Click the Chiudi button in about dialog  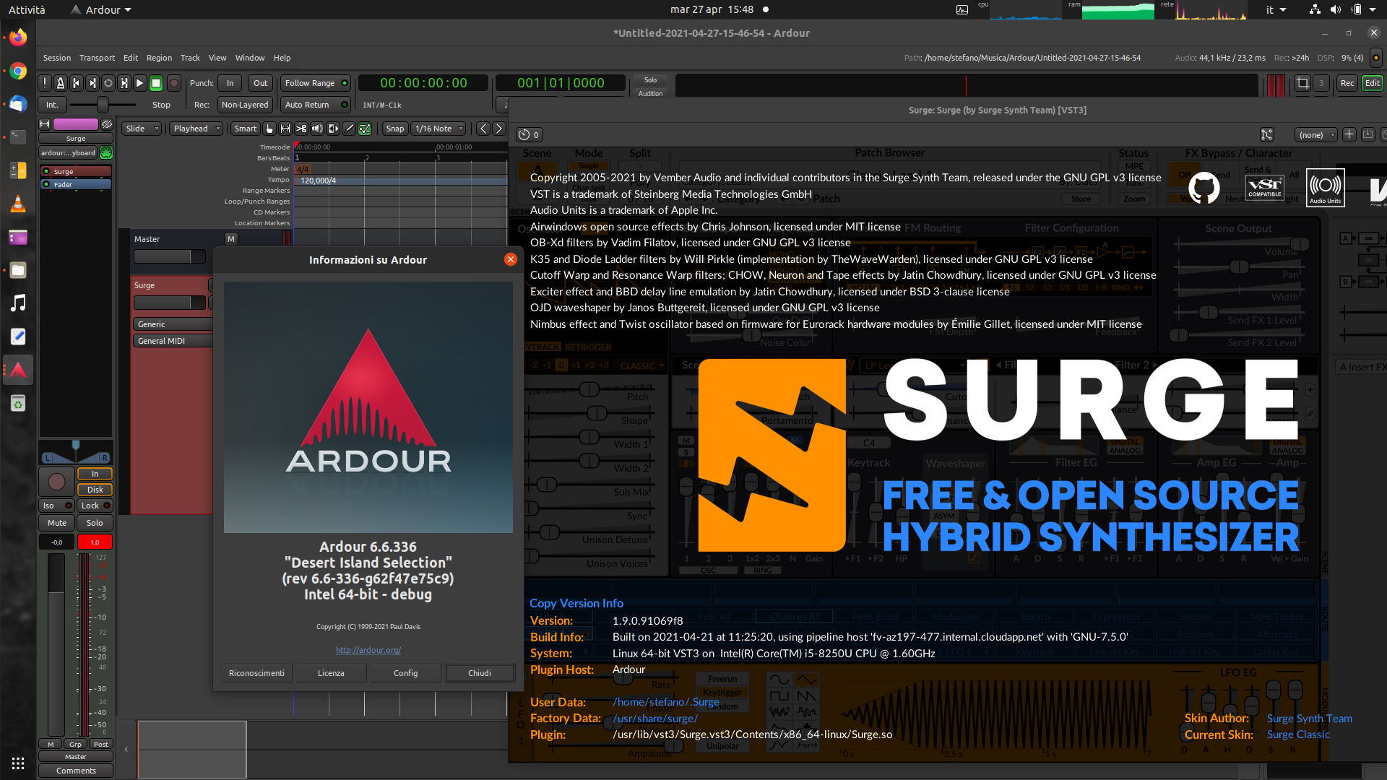(x=480, y=673)
